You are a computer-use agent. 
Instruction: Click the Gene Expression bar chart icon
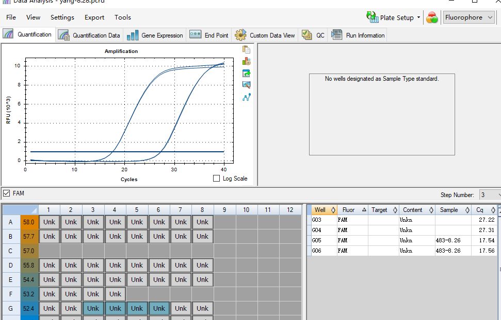(132, 35)
